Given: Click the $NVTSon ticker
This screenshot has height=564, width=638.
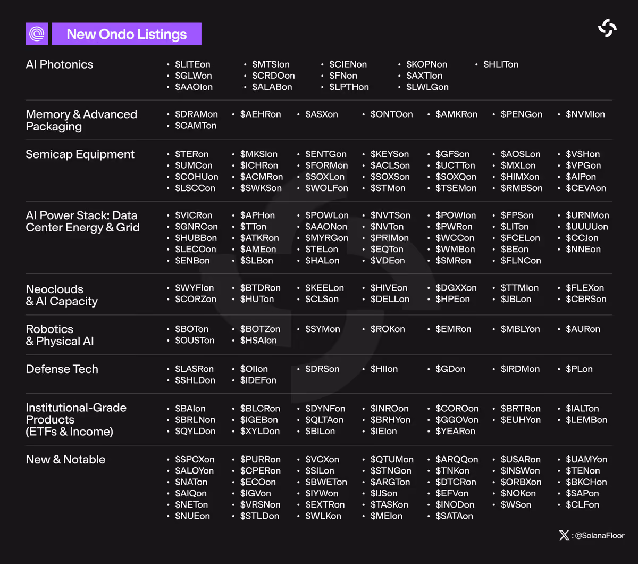Looking at the screenshot, I should (x=390, y=215).
